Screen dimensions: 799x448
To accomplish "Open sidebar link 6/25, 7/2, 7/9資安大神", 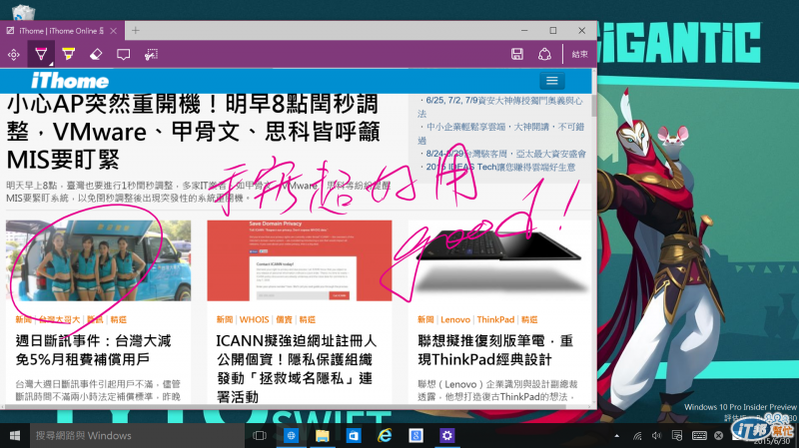I will pos(500,107).
